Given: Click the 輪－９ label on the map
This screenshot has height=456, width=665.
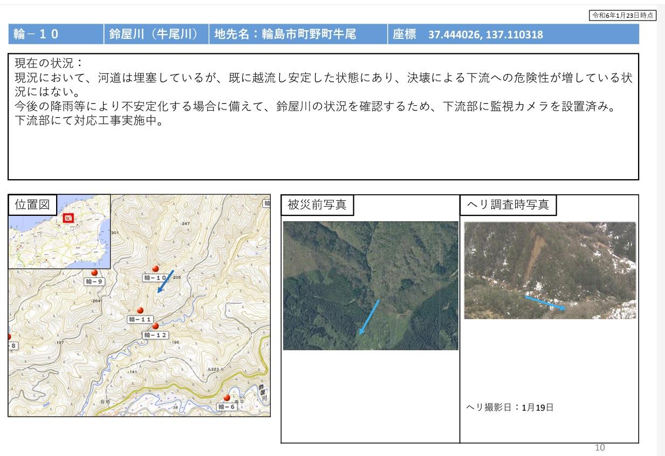Looking at the screenshot, I should (94, 282).
